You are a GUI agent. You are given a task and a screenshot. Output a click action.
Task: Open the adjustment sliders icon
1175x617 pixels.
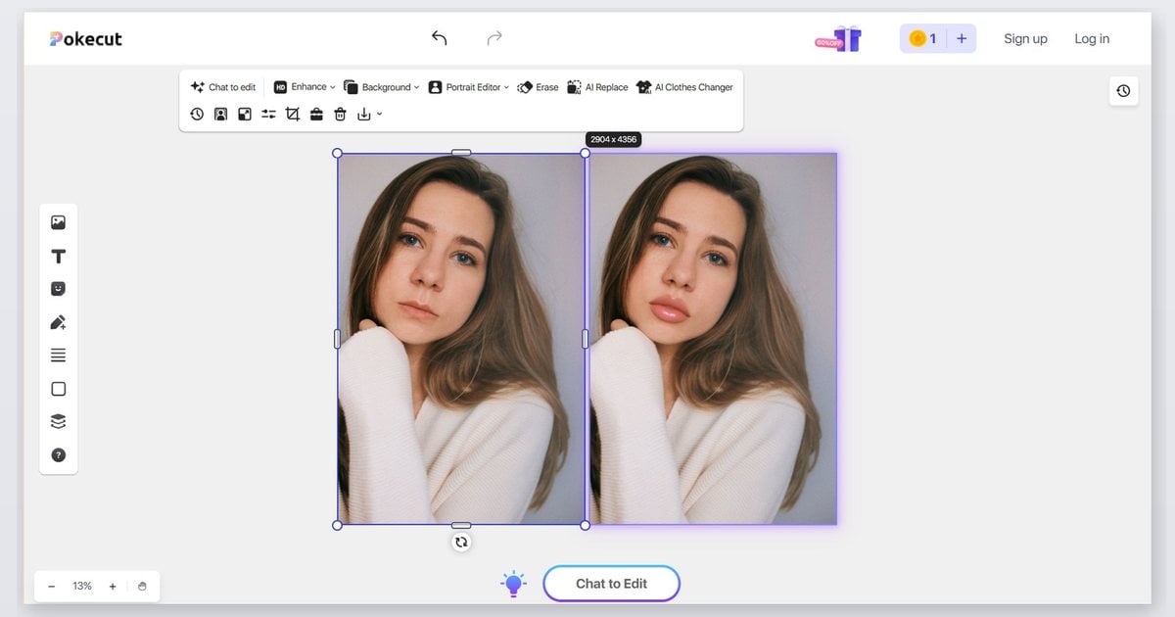pos(268,115)
